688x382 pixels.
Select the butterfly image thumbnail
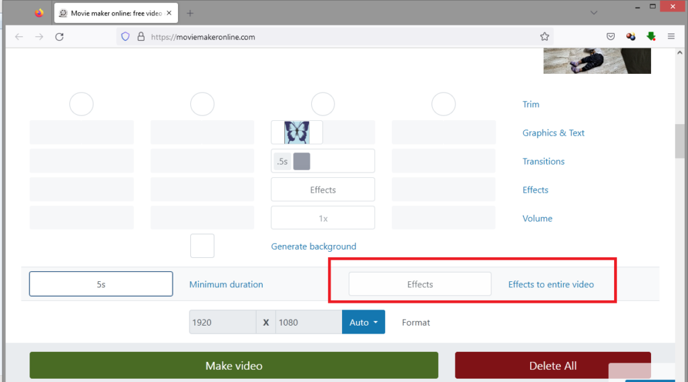(x=296, y=132)
